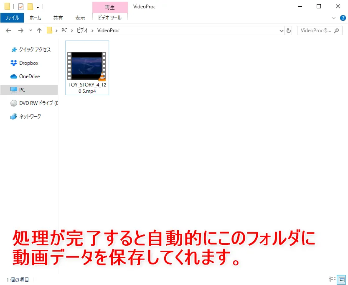Expand the ribbon with chevron
348x285 pixels.
click(x=333, y=18)
